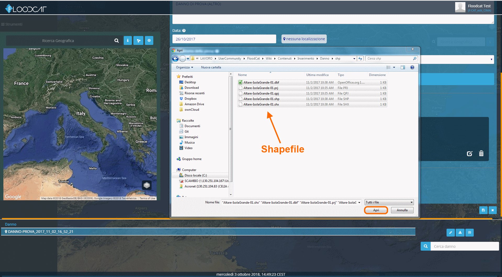
Task: Click the FloodCat segment in the address path
Action: coord(253,58)
